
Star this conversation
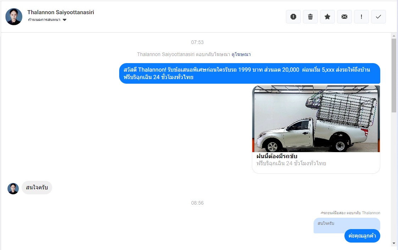(327, 17)
